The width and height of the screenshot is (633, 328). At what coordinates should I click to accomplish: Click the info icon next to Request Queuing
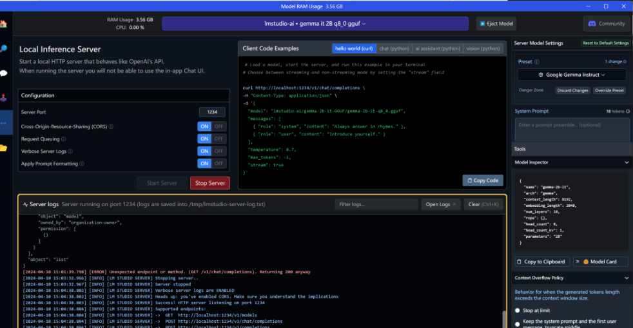63,139
